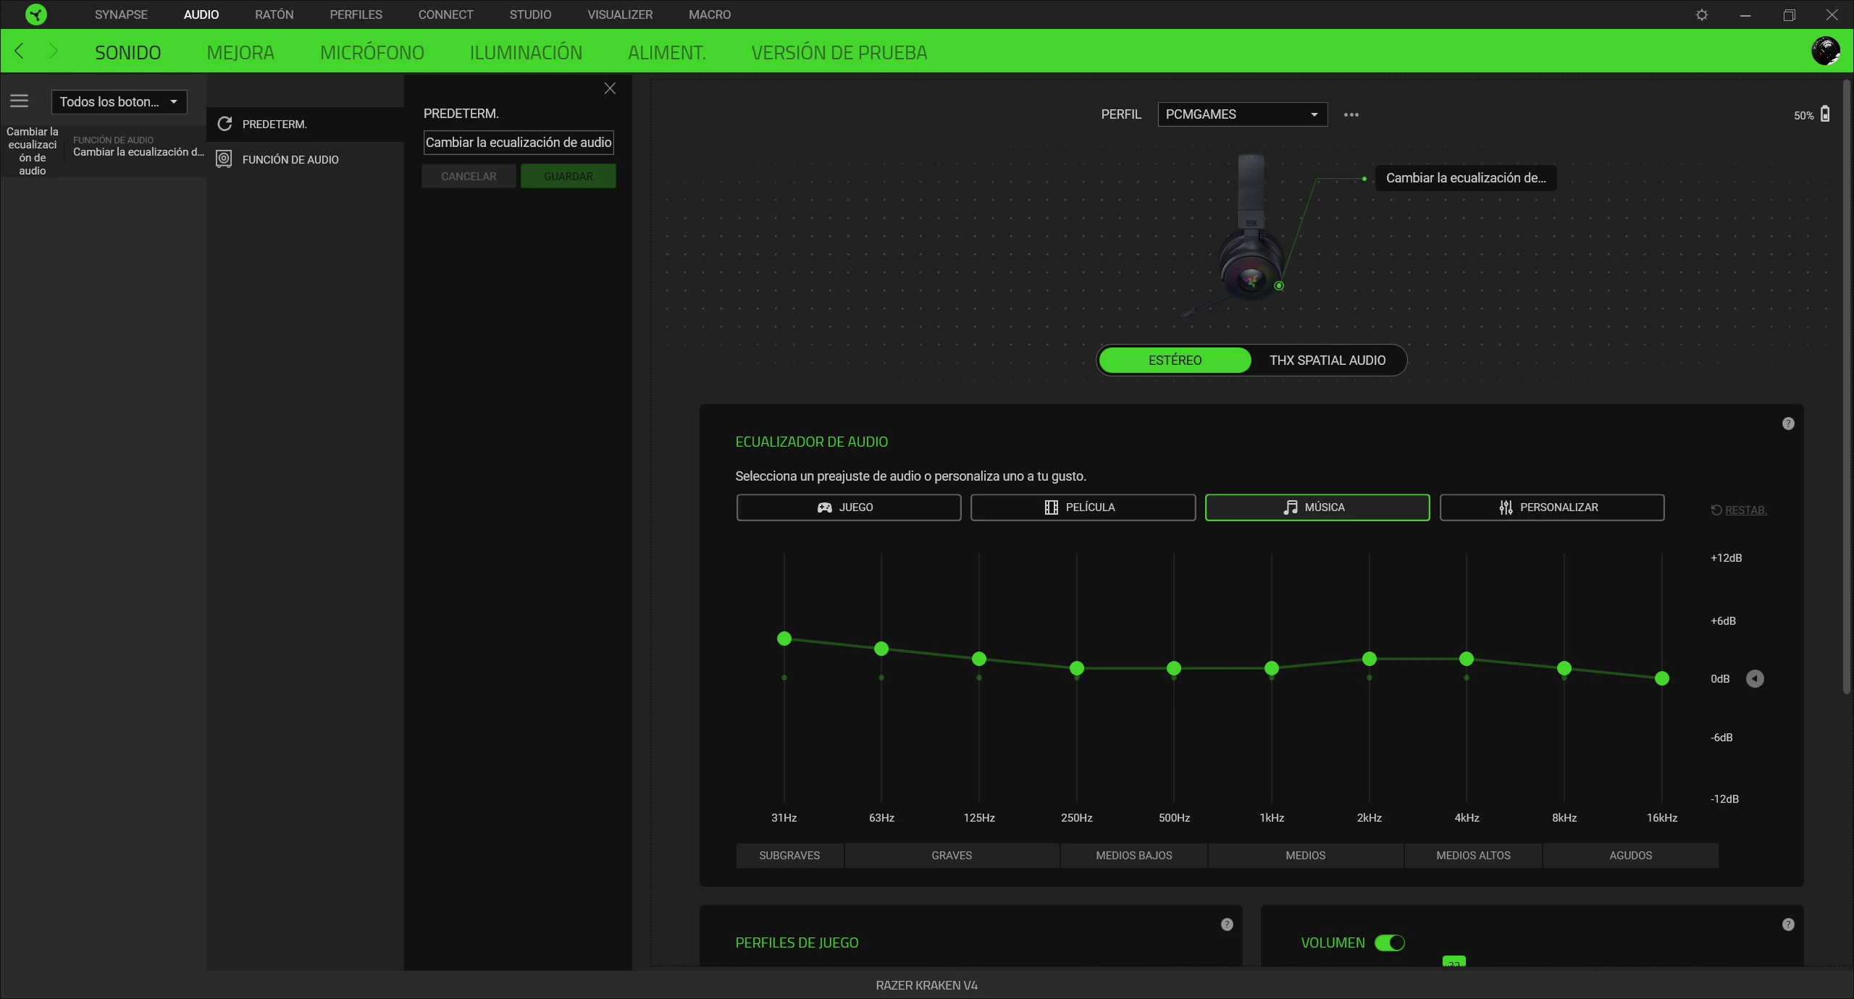Open the Synapse tab
Screen dimensions: 1854x999
(121, 14)
